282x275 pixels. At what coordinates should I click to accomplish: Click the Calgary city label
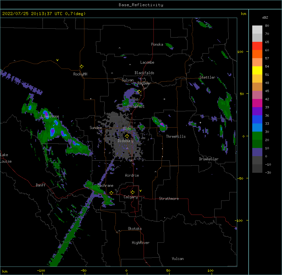(x=131, y=197)
